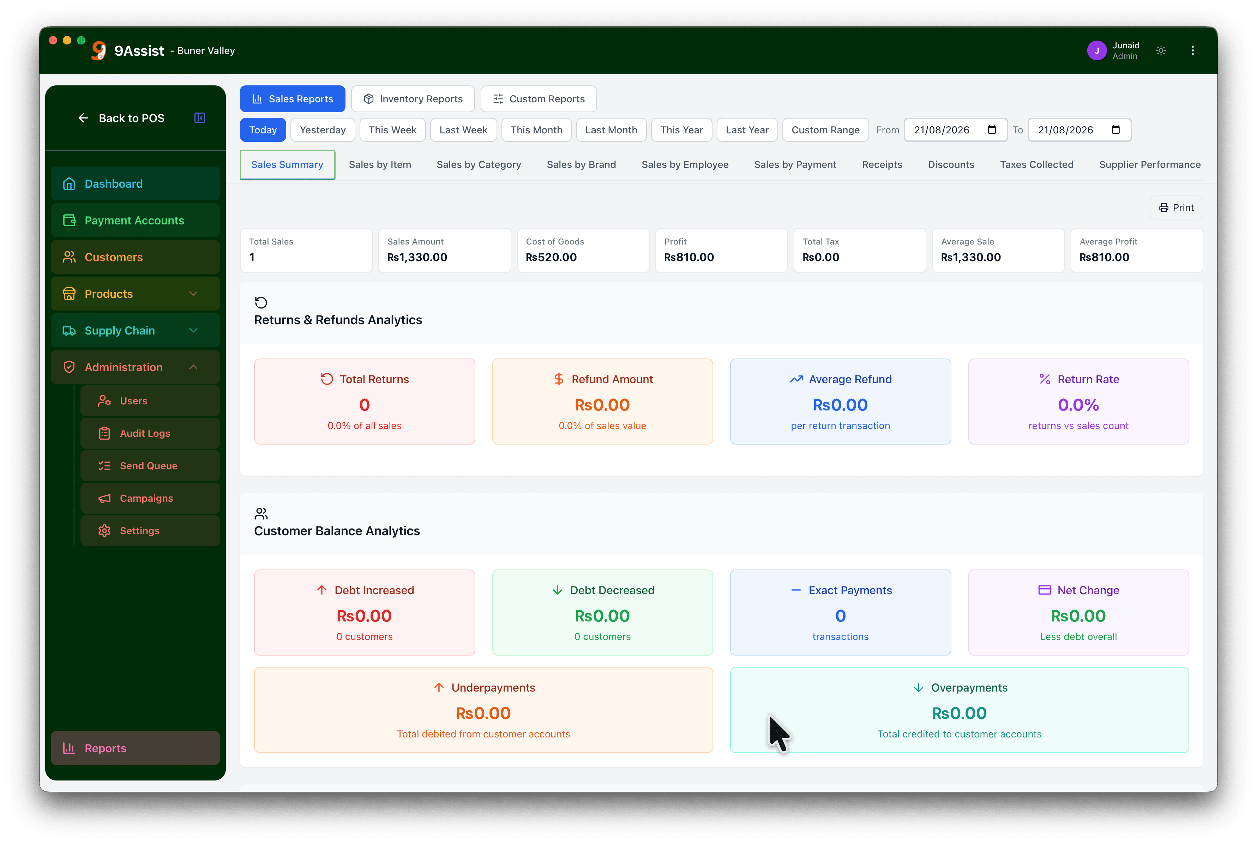Expand the Supply Chain submenu chevron
Viewport: 1257px width, 844px height.
click(x=194, y=331)
